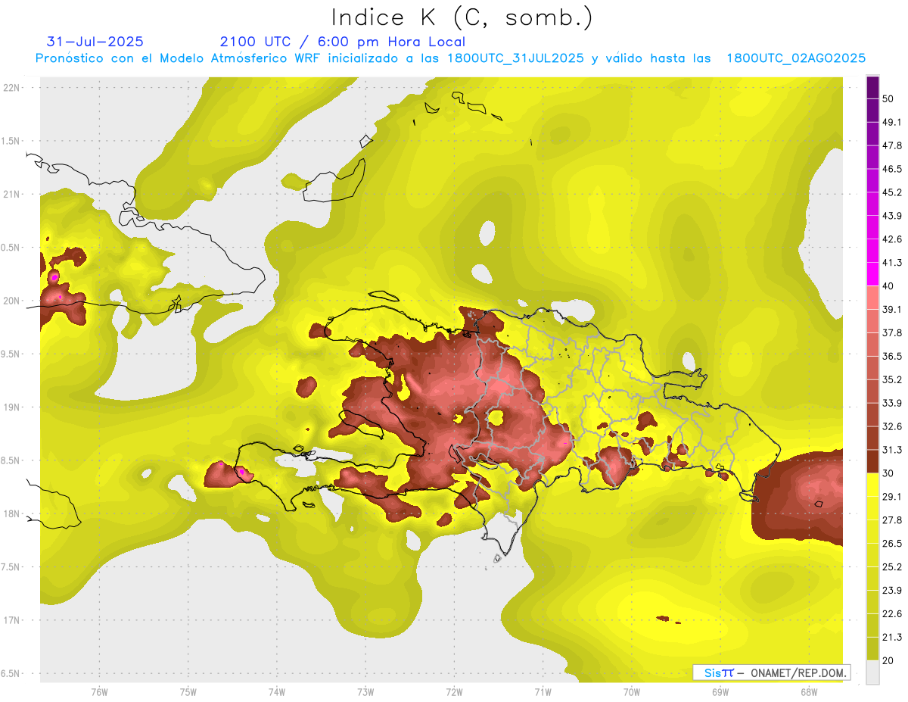This screenshot has width=908, height=702.
Task: Click the colorbar value '32.6'
Action: (x=892, y=426)
